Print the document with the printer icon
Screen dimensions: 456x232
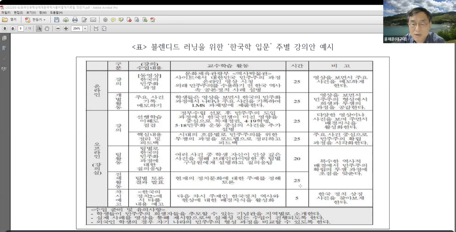(75, 20)
